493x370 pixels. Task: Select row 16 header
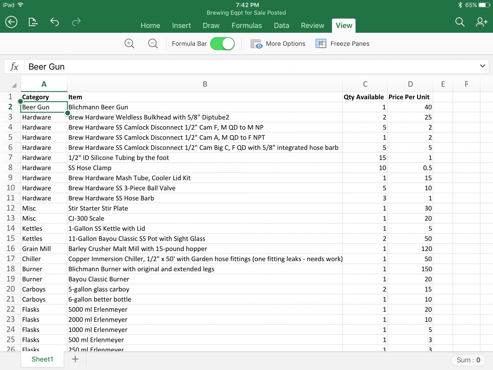pos(10,249)
